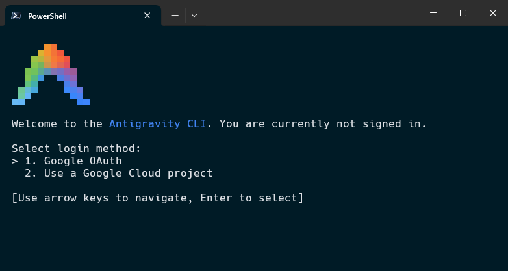The image size is (508, 271).
Task: Click the empty title bar area
Action: 311,13
